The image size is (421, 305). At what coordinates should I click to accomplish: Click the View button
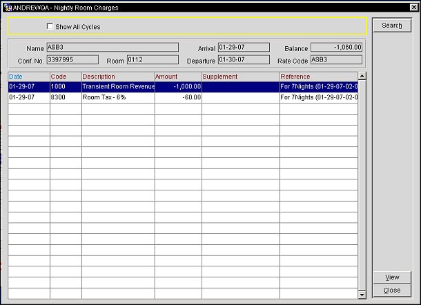[x=391, y=277]
